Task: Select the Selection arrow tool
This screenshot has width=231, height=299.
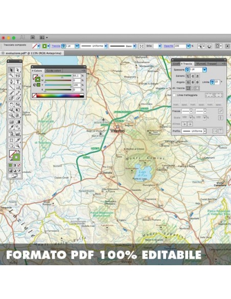Action: (x=11, y=70)
